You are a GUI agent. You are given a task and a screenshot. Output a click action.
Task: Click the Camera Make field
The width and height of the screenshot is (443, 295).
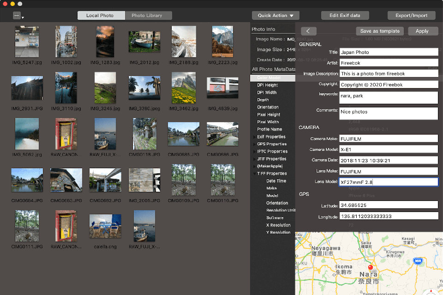tap(389, 139)
